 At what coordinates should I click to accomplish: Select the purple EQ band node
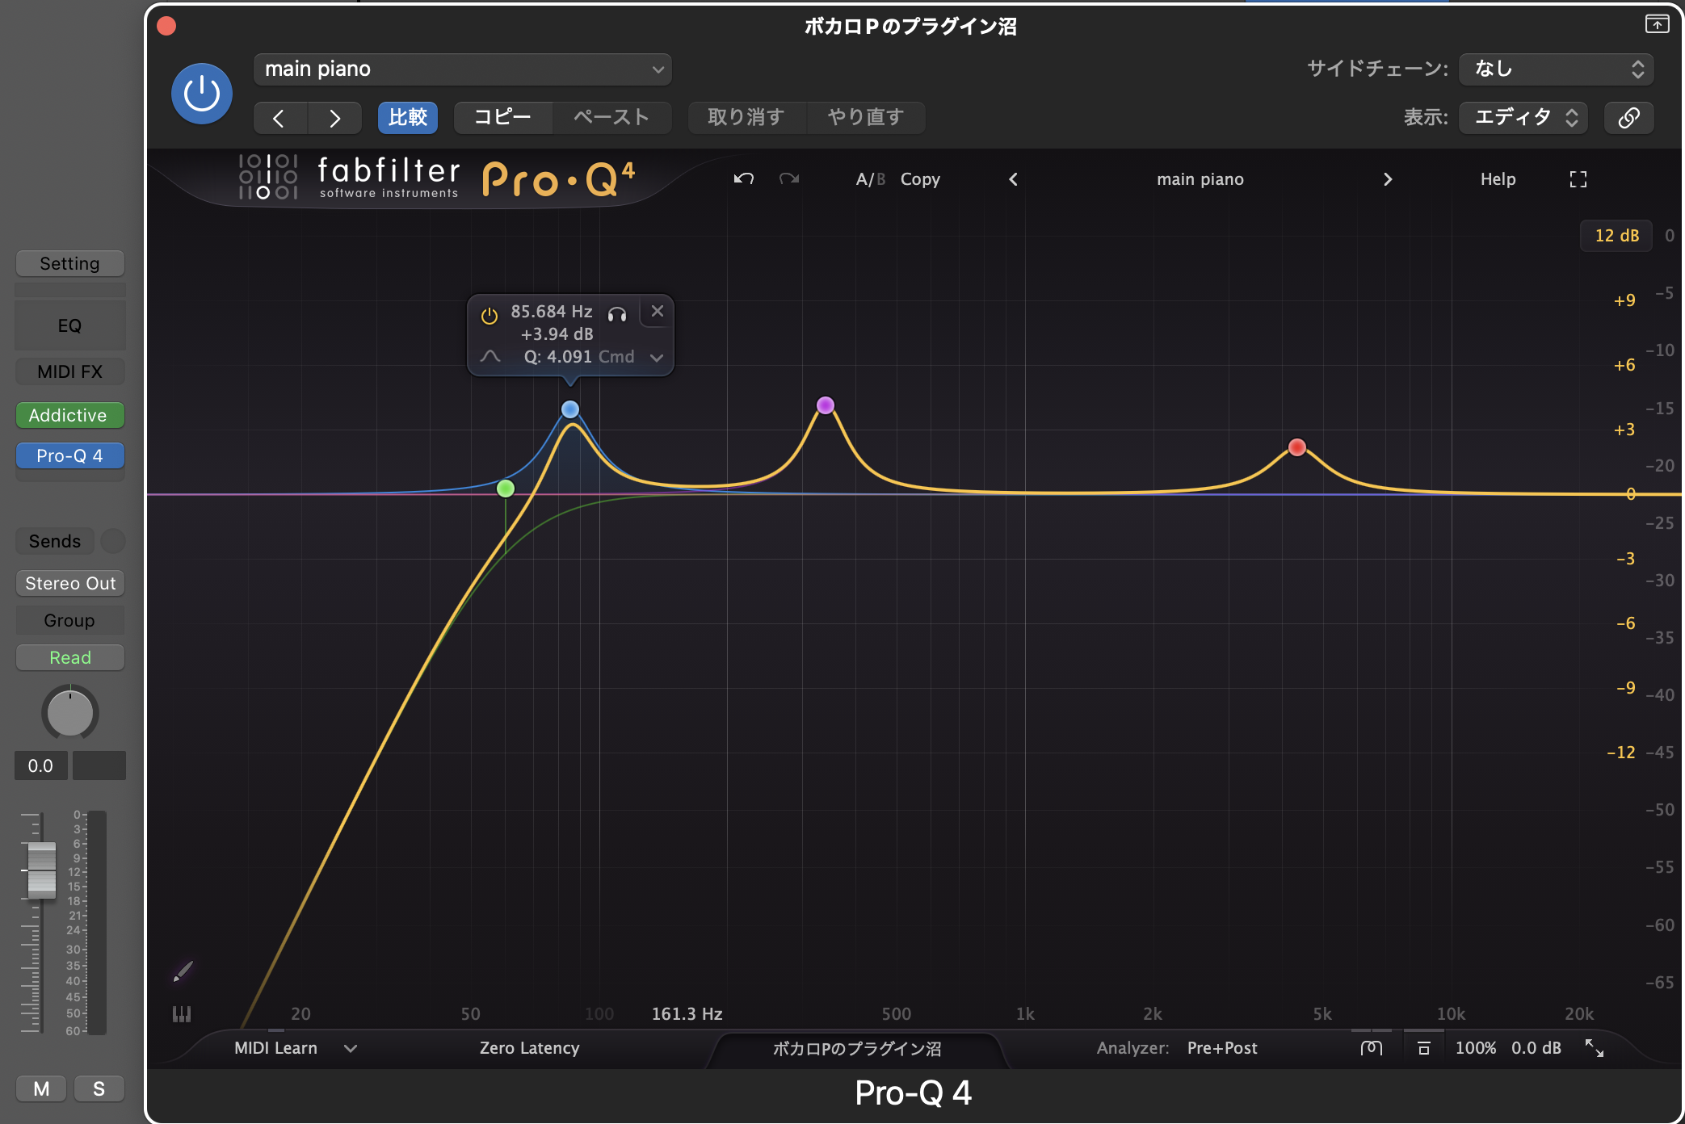(825, 405)
